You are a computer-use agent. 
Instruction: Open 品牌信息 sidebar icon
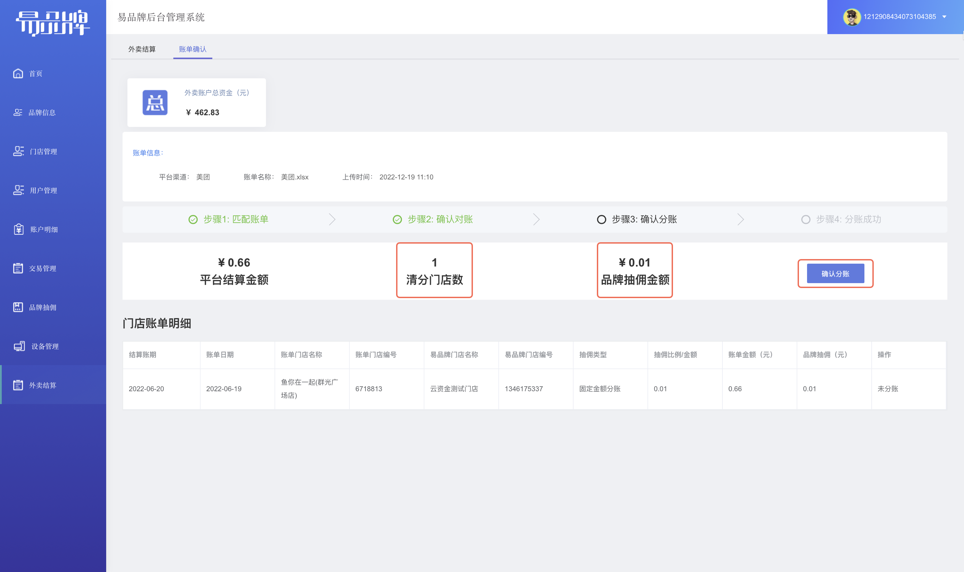click(18, 112)
